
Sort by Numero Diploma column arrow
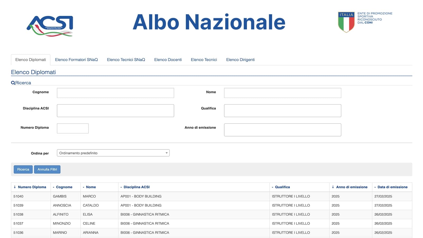point(15,187)
